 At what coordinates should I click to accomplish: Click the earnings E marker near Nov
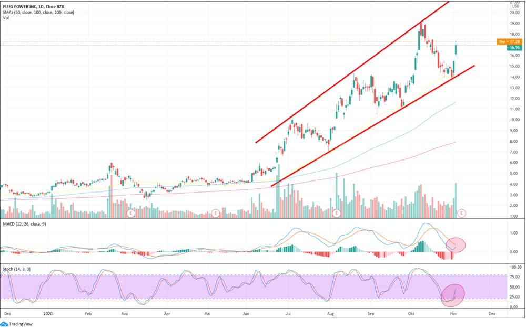(x=462, y=213)
